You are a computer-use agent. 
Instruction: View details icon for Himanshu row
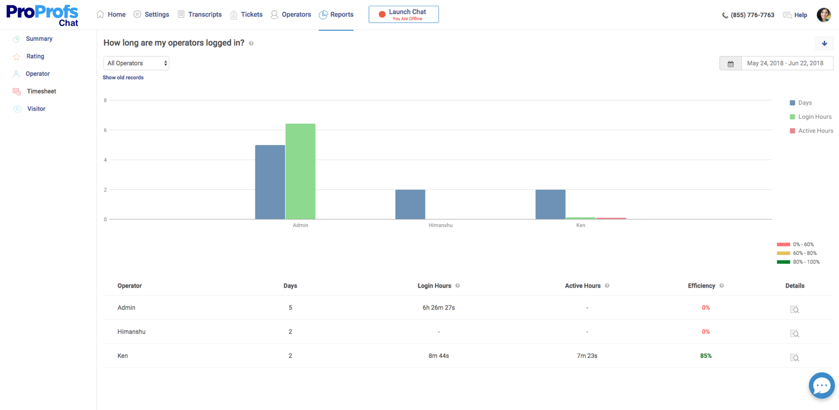795,334
